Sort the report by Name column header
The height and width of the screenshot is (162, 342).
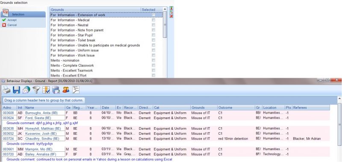click(x=45, y=108)
